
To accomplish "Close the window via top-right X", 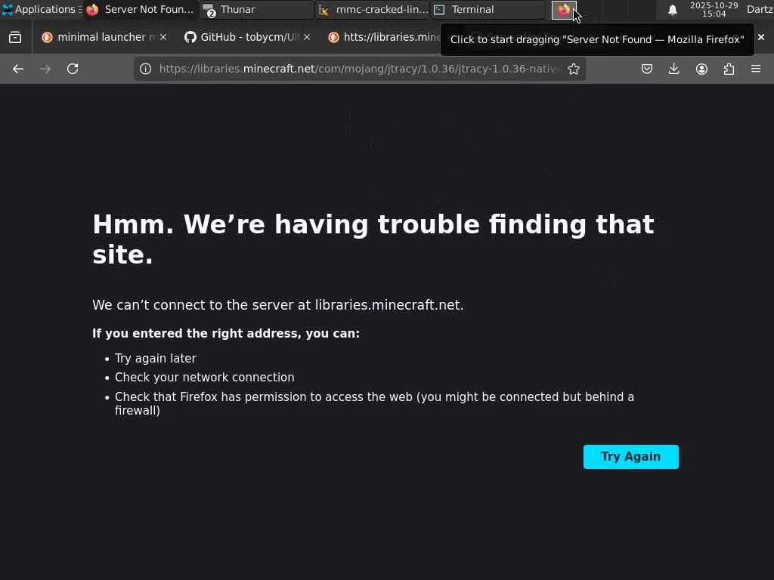I will (x=760, y=37).
